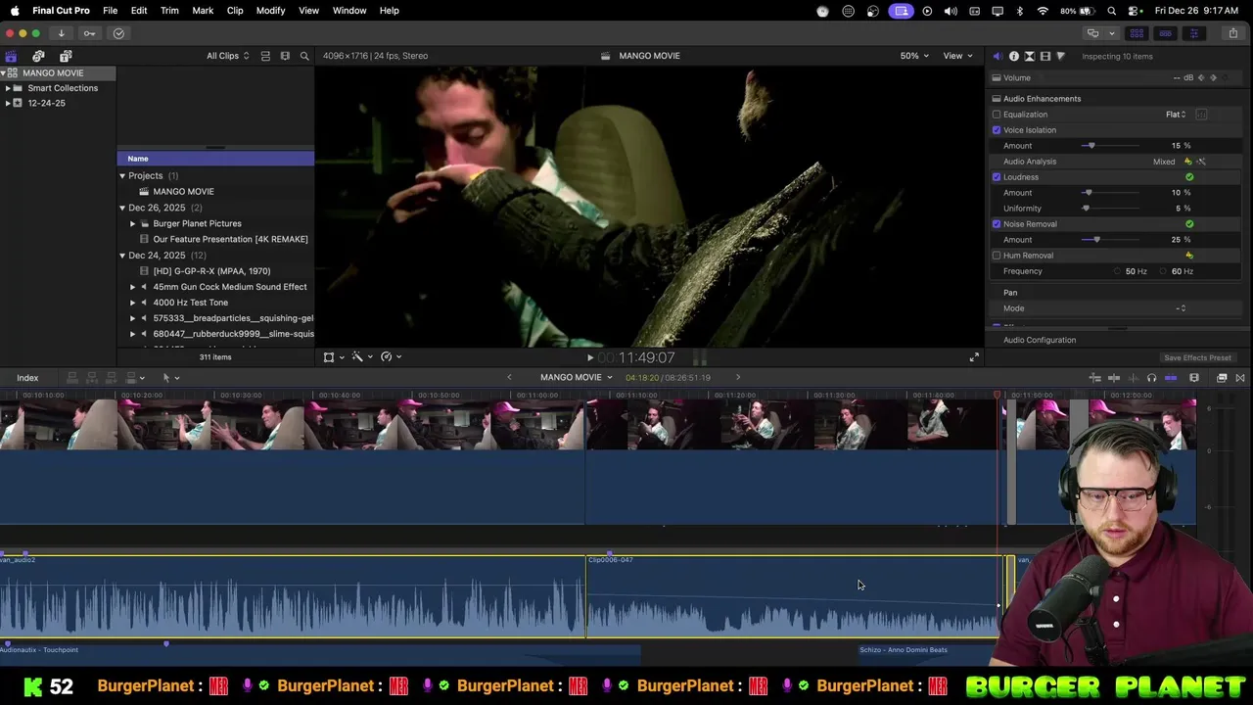1253x705 pixels.
Task: Toggle audio skimming waveform icon
Action: click(1134, 378)
